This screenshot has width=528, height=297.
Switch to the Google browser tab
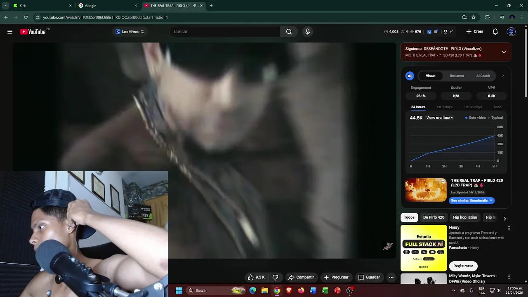[x=107, y=6]
